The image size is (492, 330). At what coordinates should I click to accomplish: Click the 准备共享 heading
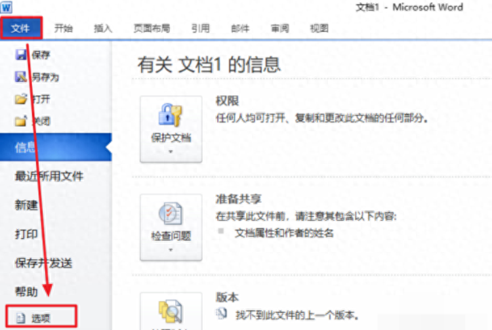tap(239, 199)
